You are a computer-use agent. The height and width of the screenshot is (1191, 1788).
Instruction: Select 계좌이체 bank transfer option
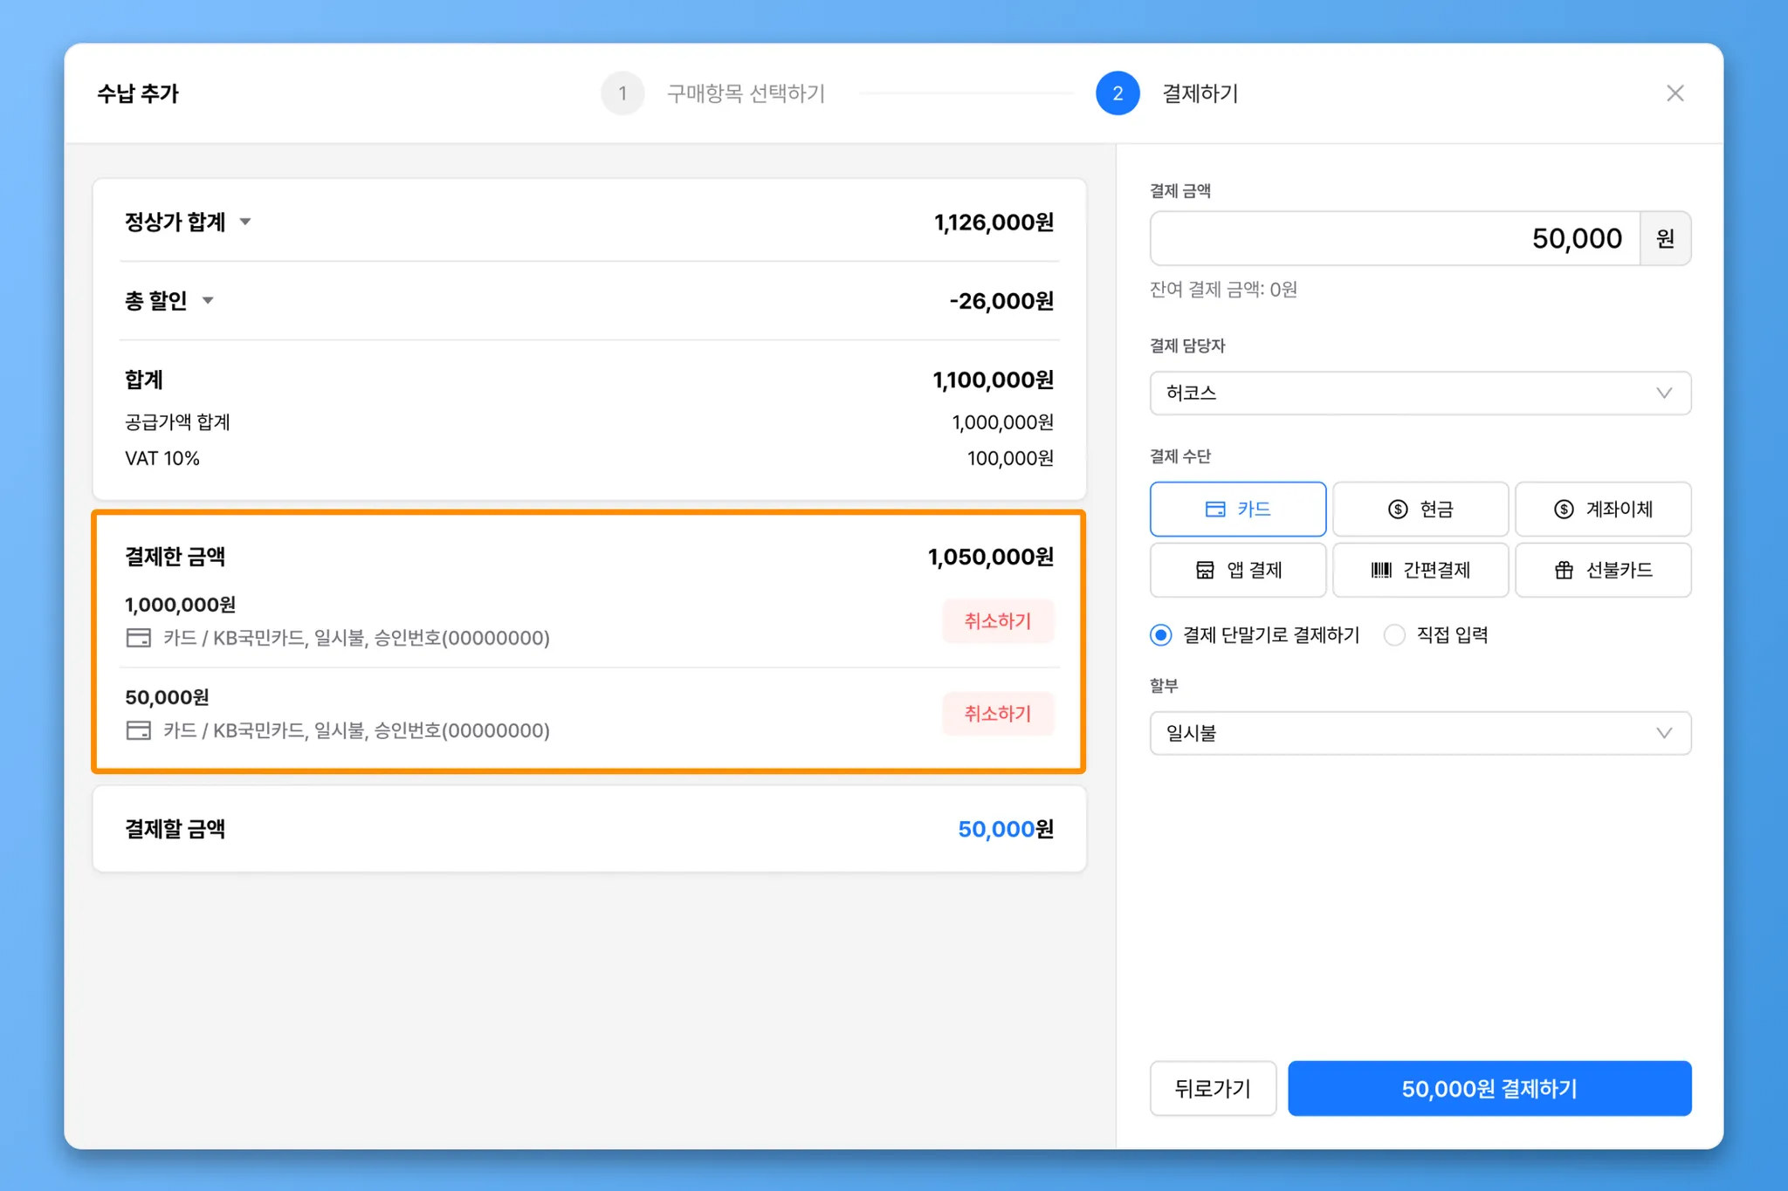1602,509
